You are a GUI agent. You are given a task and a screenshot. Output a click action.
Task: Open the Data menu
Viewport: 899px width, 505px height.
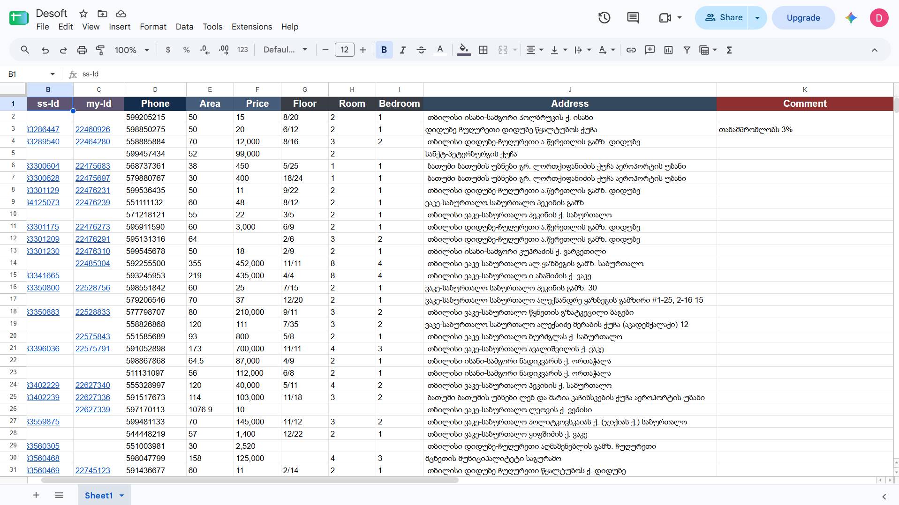[184, 27]
